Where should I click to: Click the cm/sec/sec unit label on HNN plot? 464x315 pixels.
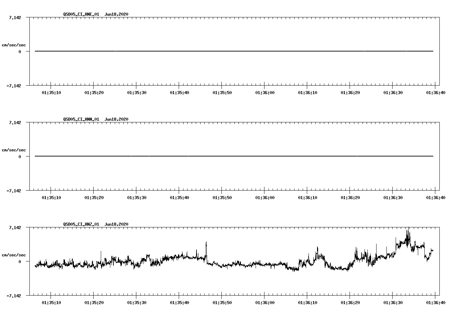click(x=14, y=150)
